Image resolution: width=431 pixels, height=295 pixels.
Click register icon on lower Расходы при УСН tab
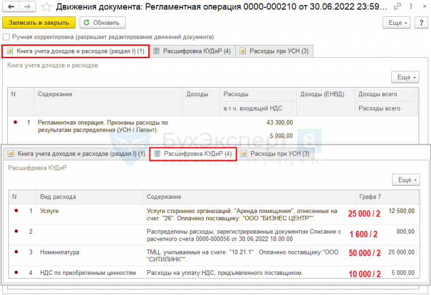tap(244, 153)
